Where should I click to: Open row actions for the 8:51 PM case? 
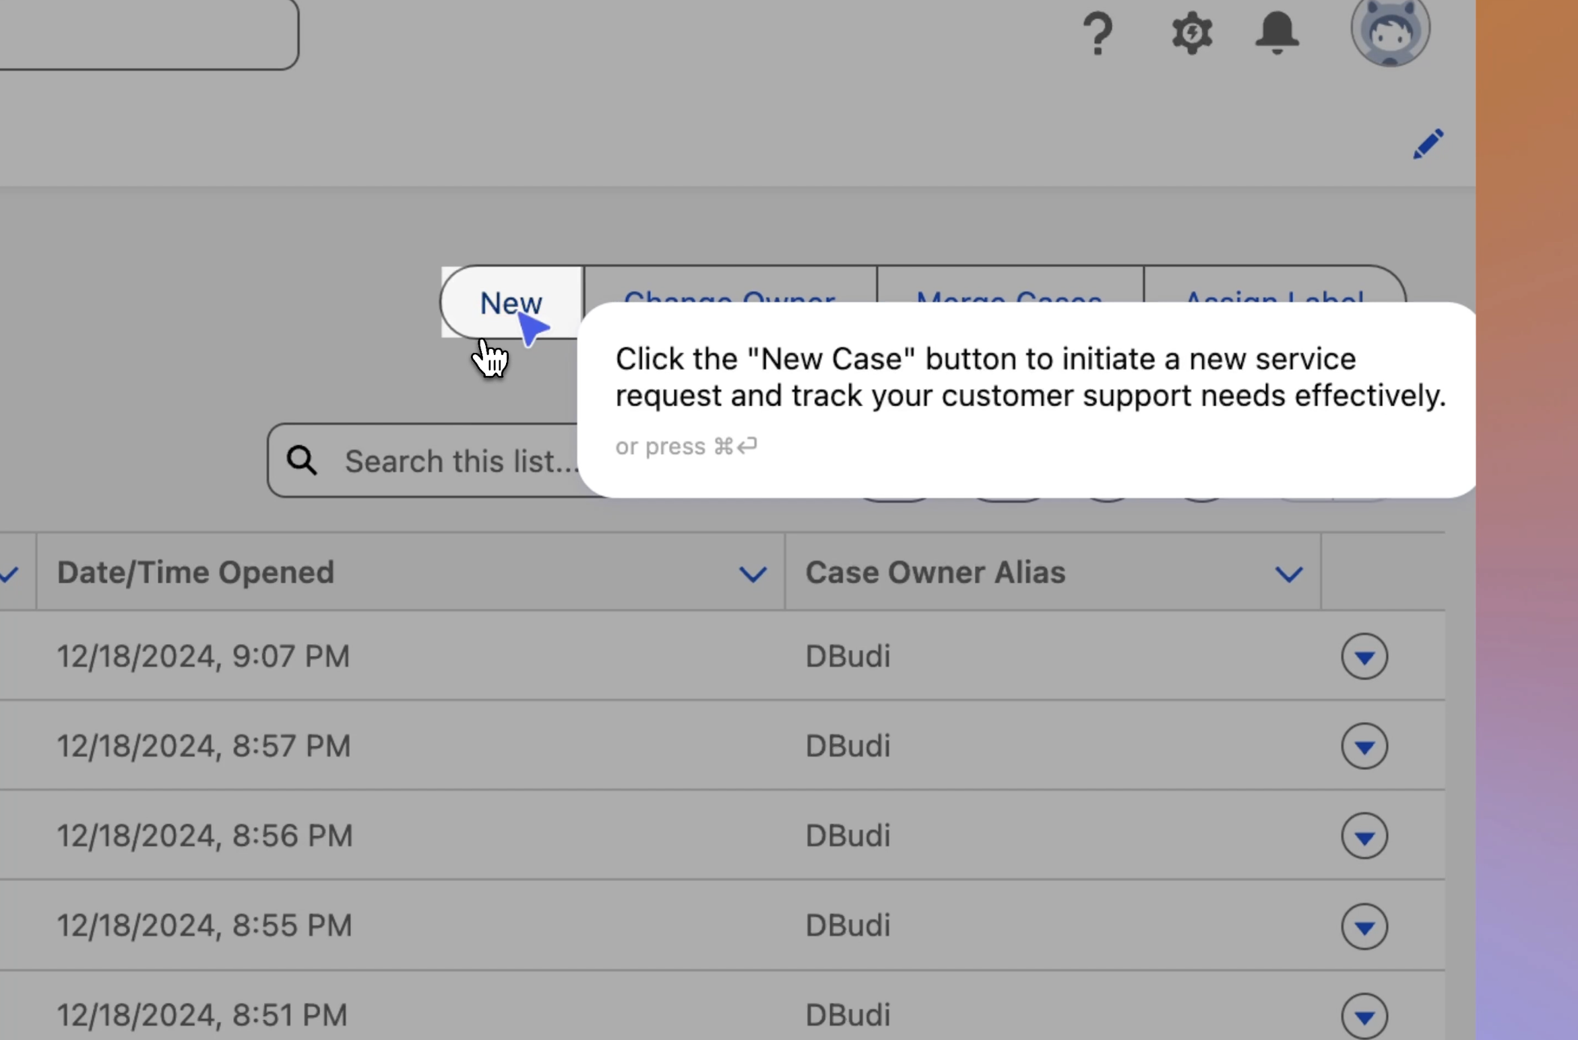(x=1364, y=1016)
